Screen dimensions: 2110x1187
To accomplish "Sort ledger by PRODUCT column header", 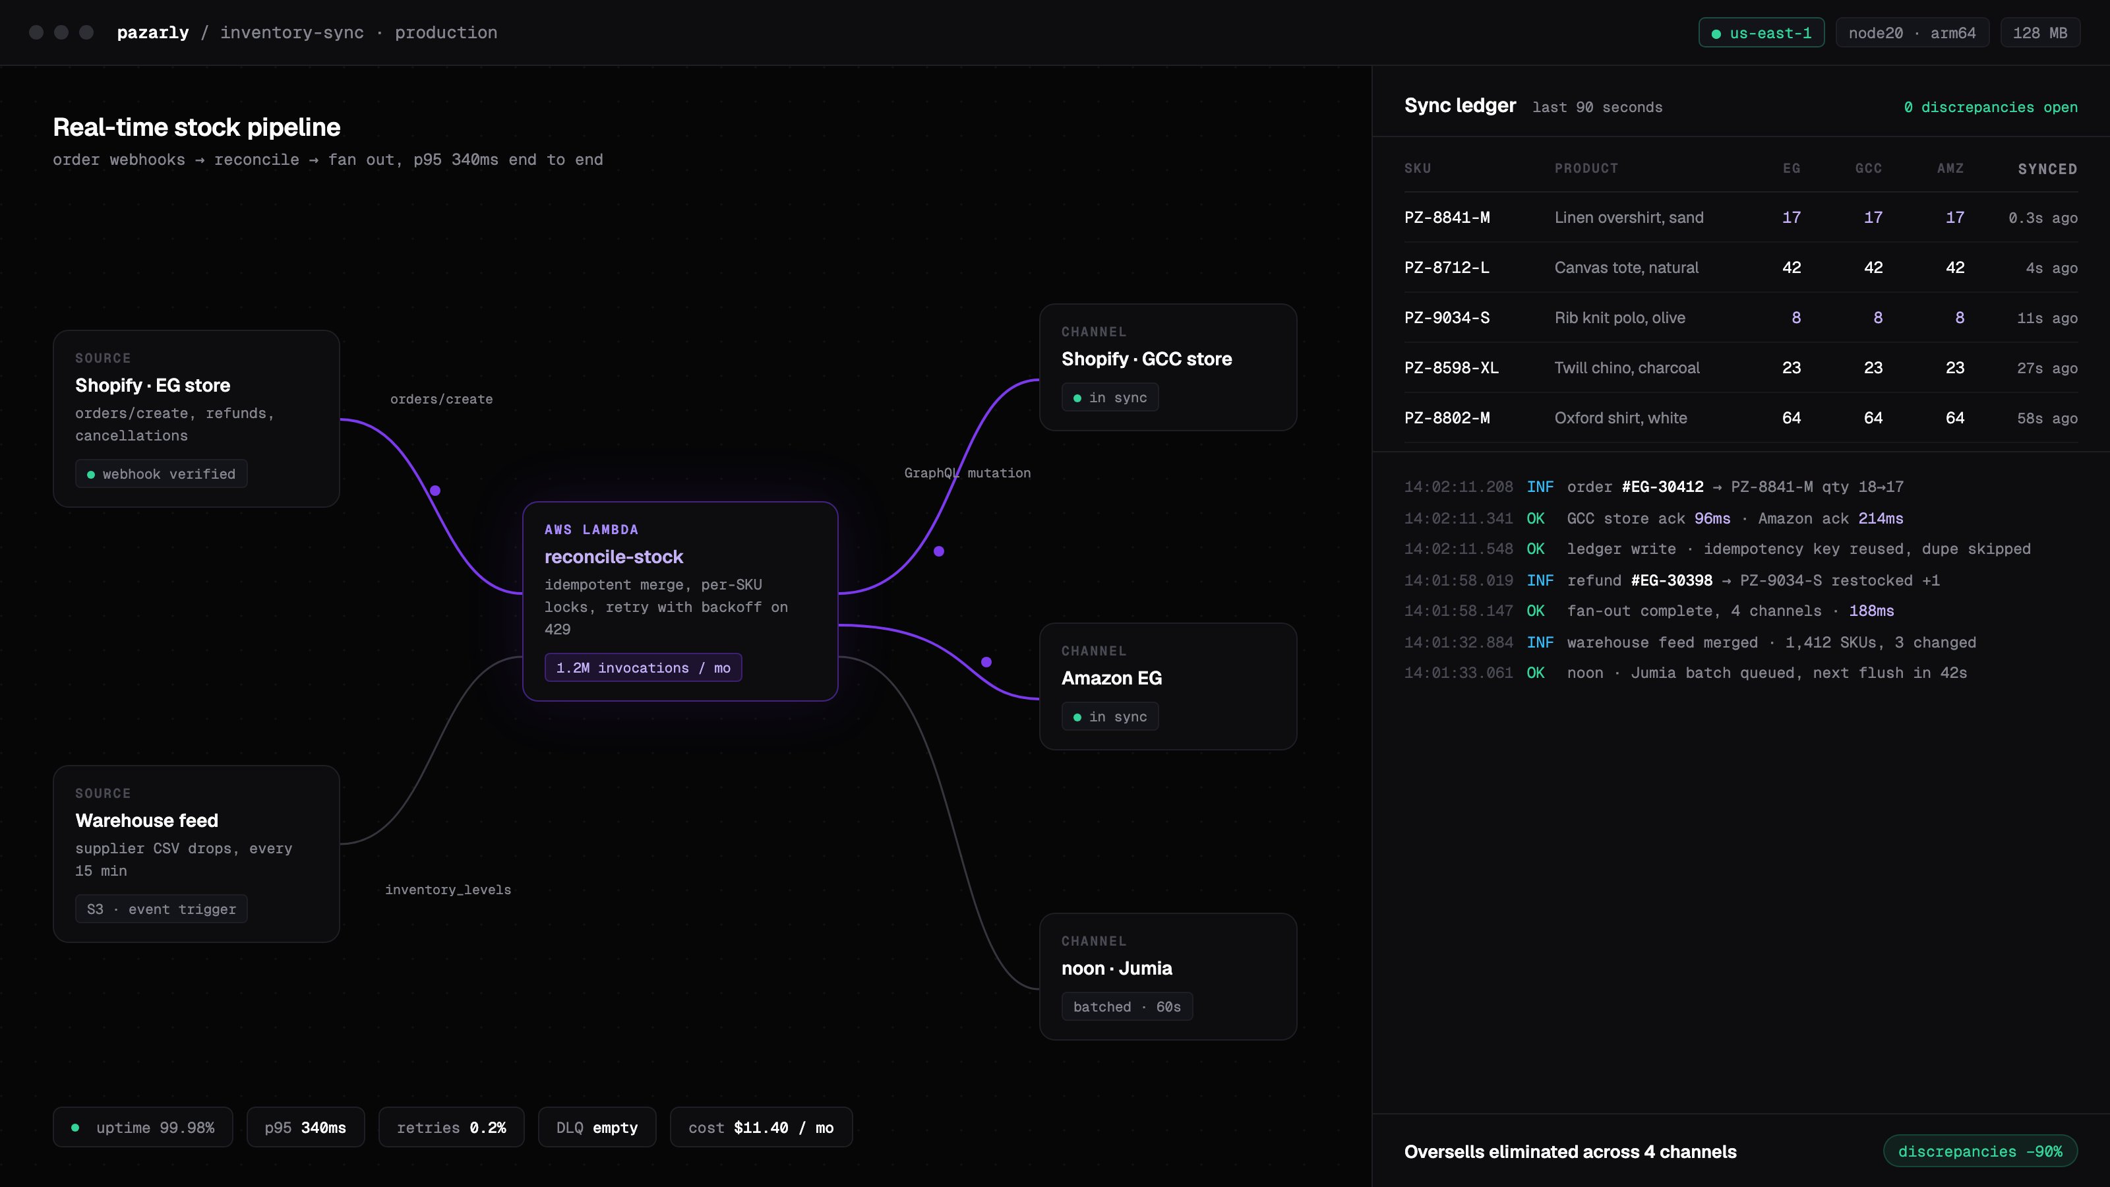I will [x=1586, y=168].
